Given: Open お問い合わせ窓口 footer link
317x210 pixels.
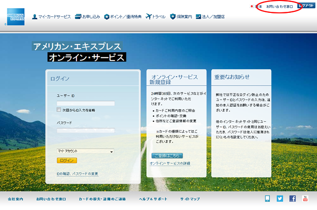Looking at the screenshot, I should pyautogui.click(x=51, y=199).
